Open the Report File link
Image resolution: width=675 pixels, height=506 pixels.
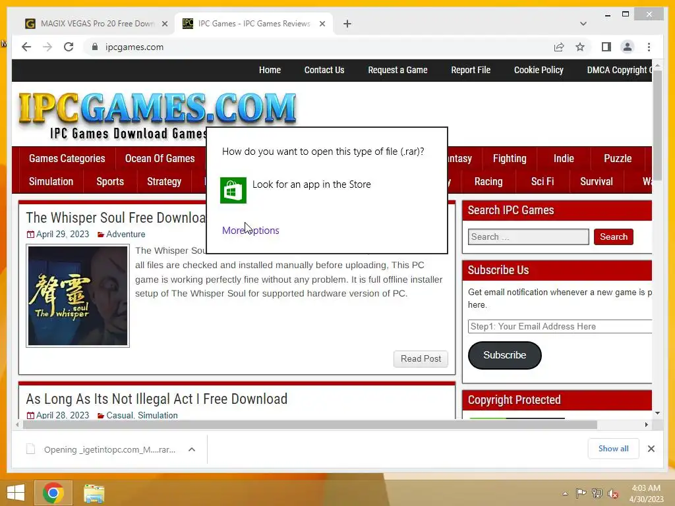[471, 70]
